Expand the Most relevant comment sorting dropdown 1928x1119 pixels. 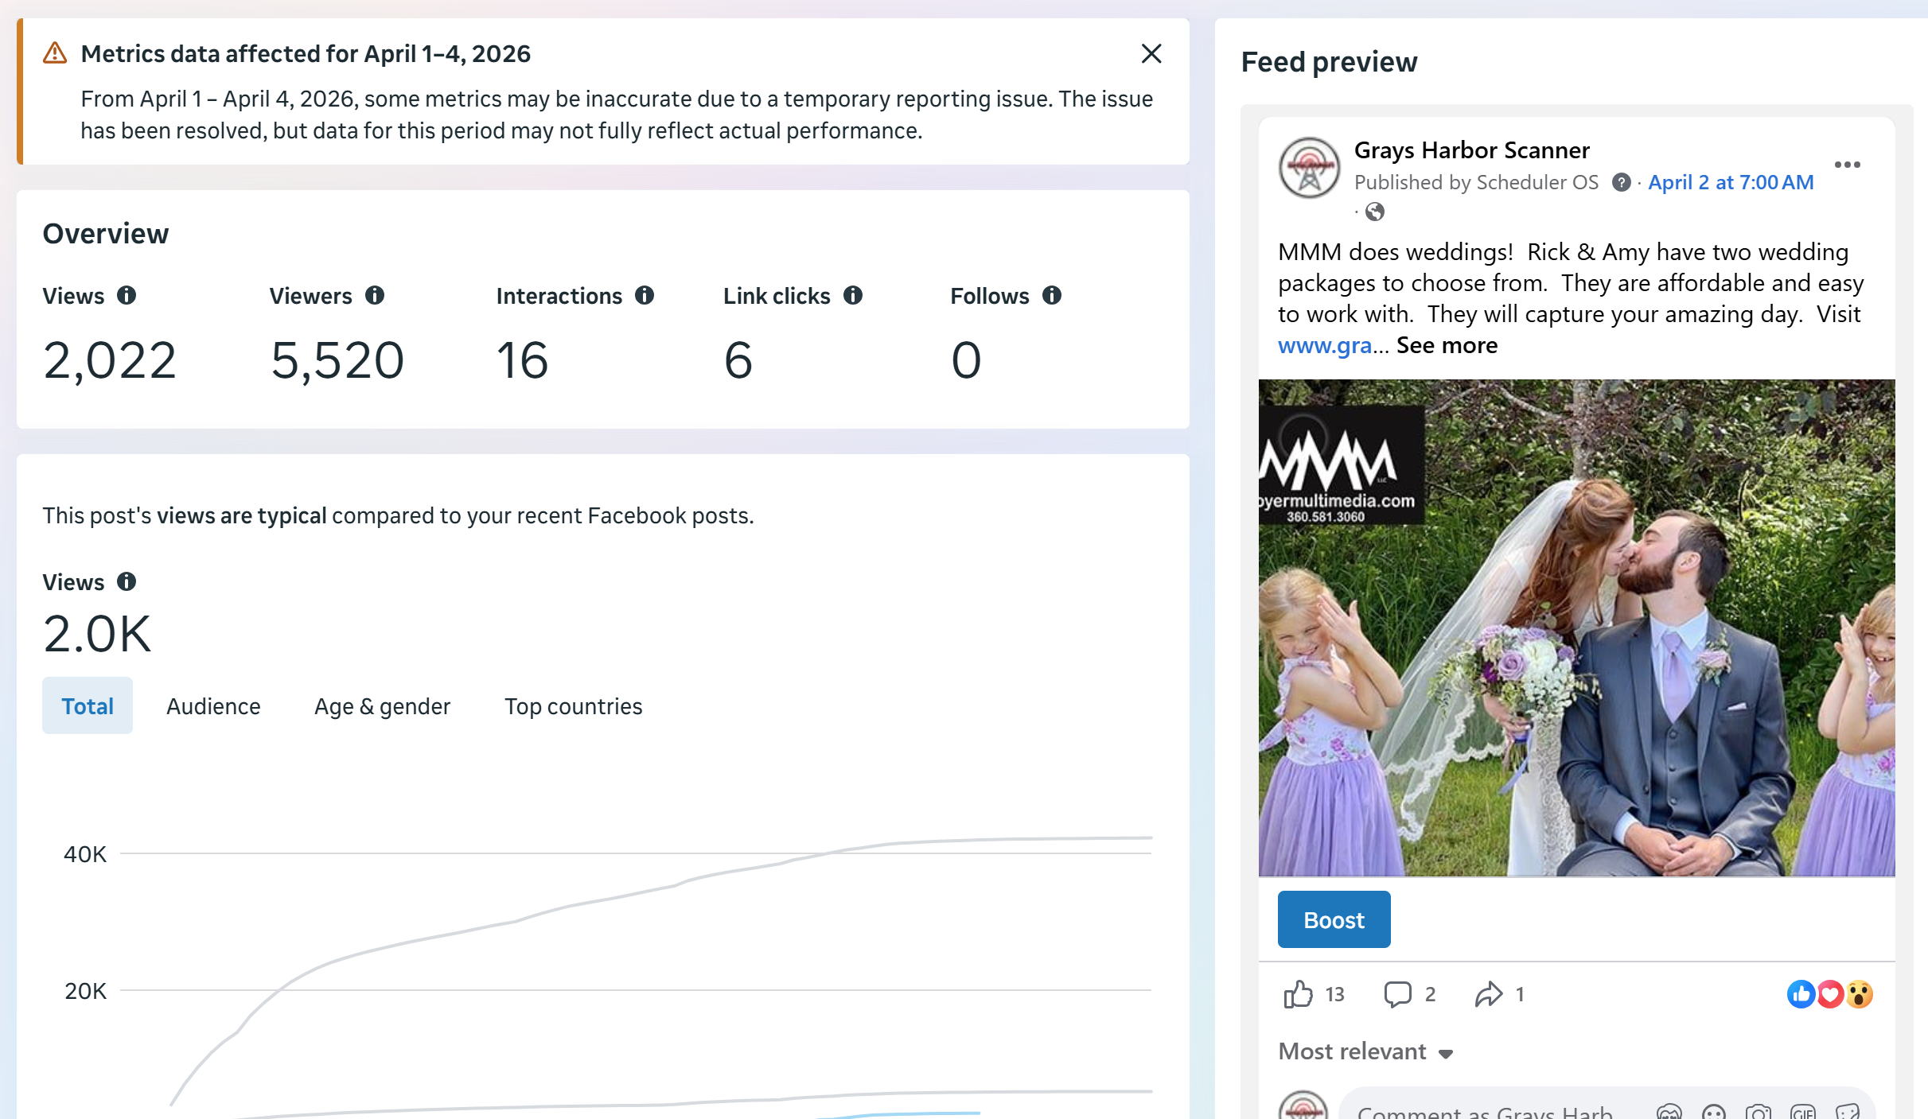click(1365, 1052)
